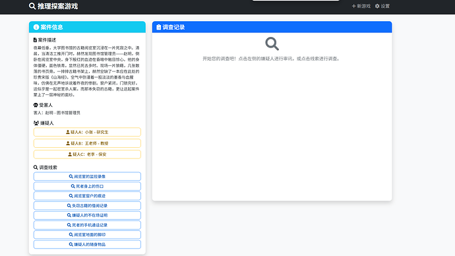The image size is (455, 256).
Task: Investigate clue 死者身上的伤口
Action: pos(87,186)
